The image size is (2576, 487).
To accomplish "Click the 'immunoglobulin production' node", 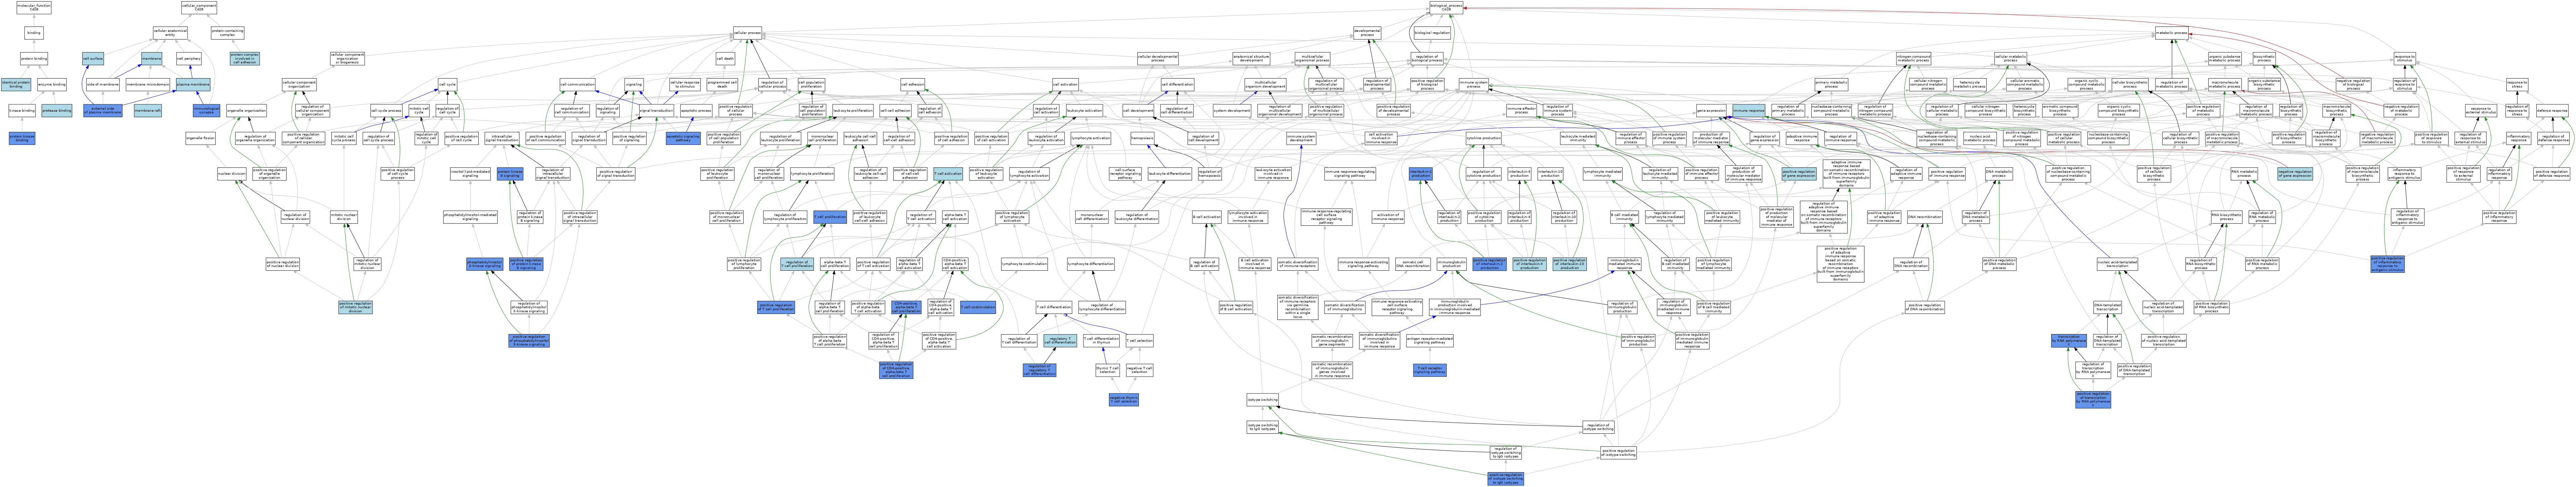I will pos(1452,264).
